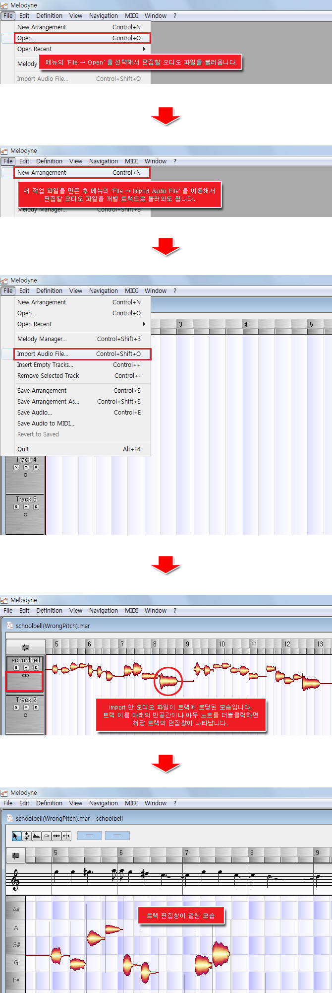332x993 pixels.
Task: Click the treble clef in the note editor staff
Action: 15,880
